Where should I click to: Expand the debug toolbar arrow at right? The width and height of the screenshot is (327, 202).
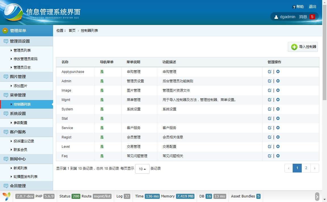[317, 196]
